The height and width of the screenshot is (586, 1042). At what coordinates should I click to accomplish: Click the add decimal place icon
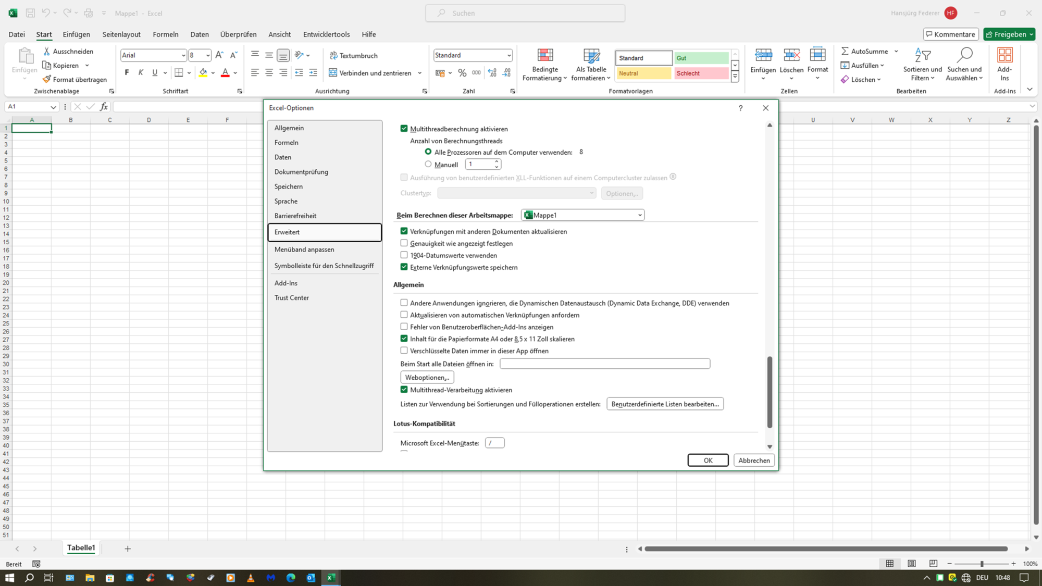coord(492,73)
